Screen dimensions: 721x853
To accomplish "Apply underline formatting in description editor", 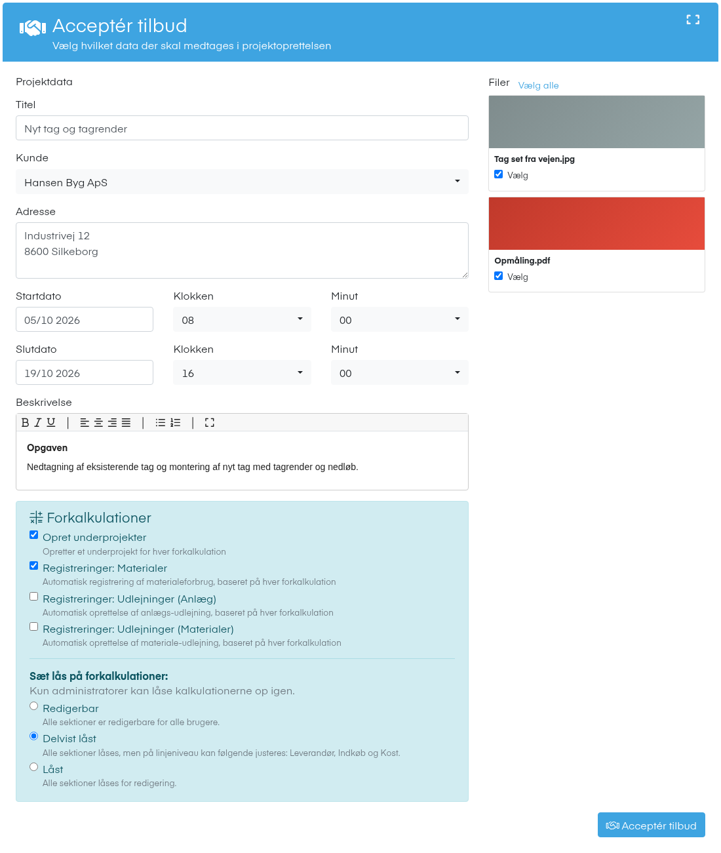I will point(51,423).
